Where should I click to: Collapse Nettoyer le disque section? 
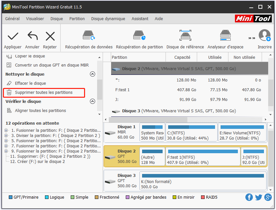(x=93, y=74)
